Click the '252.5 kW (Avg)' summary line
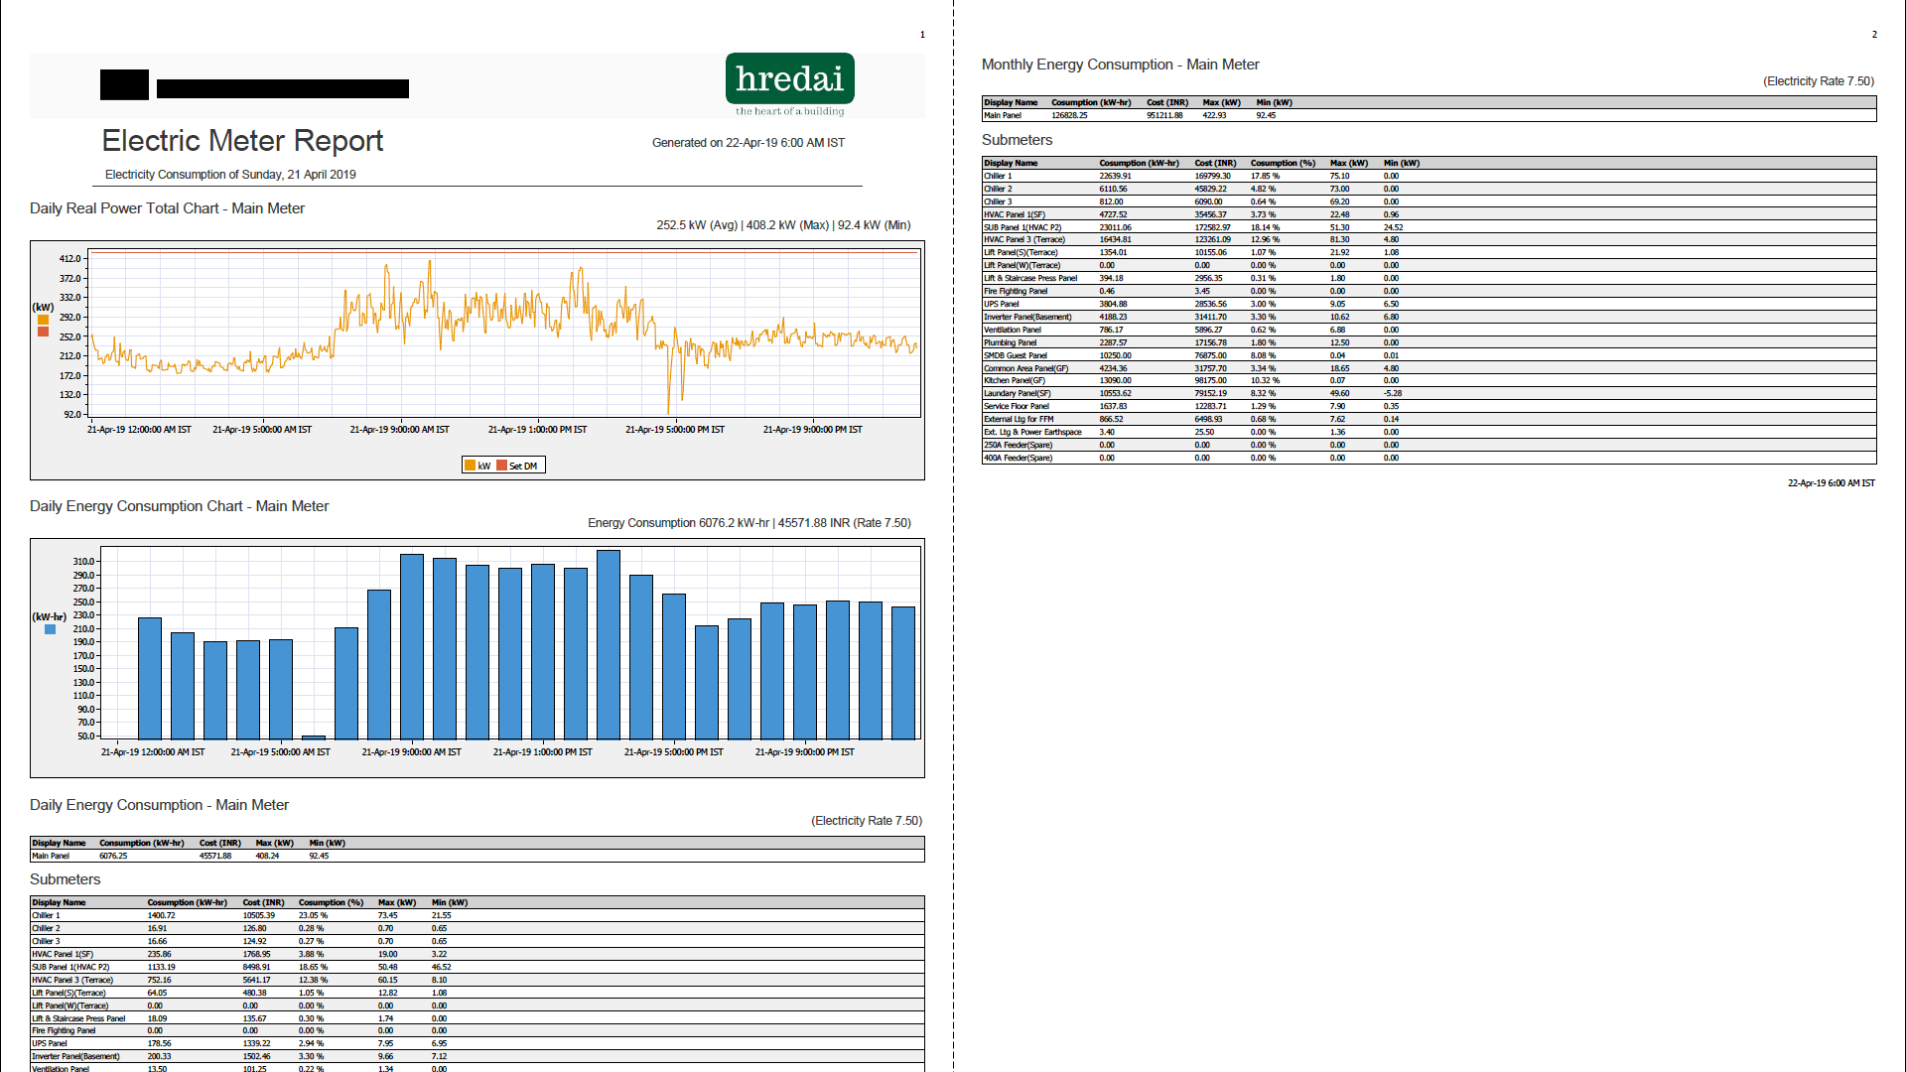The height and width of the screenshot is (1072, 1906). tap(783, 225)
